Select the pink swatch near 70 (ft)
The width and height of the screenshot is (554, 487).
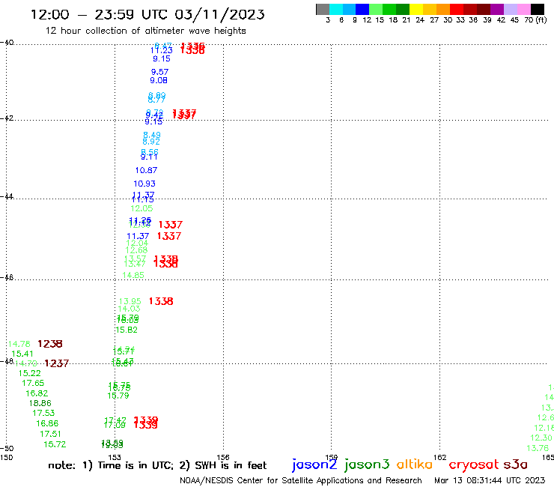523,9
